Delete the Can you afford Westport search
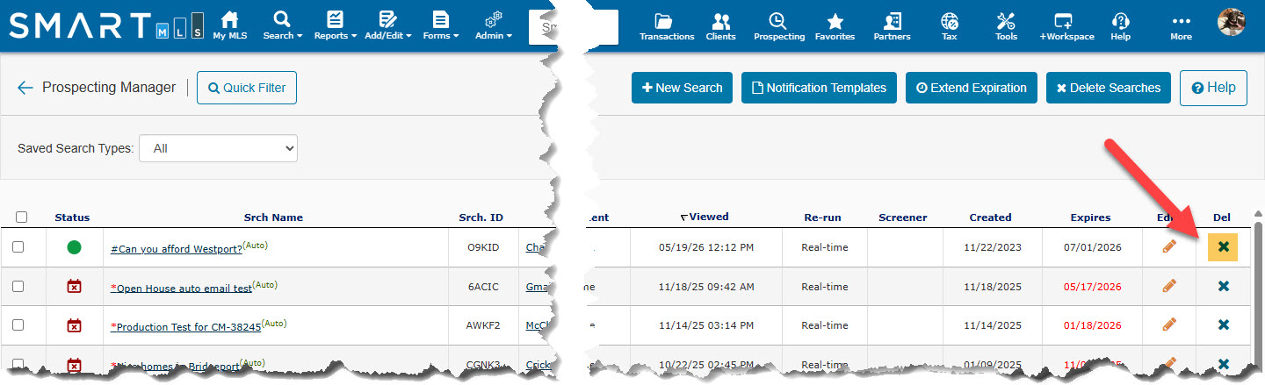 1223,247
